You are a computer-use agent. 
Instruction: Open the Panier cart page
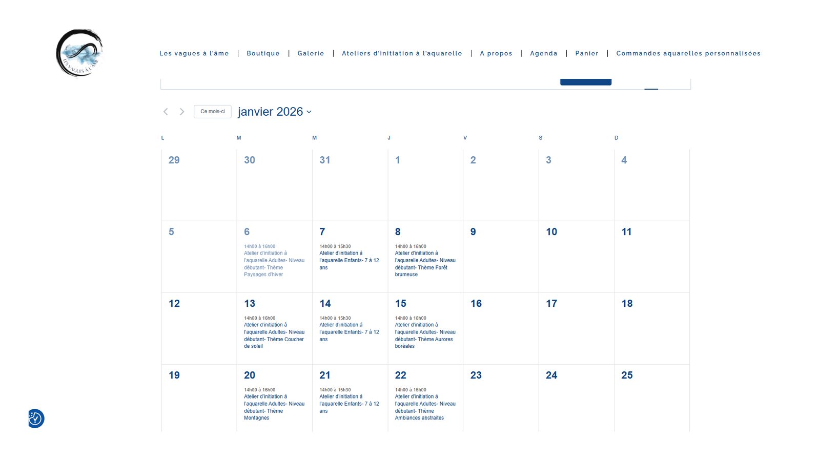[586, 53]
